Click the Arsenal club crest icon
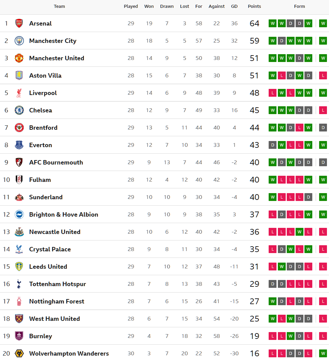 click(19, 23)
